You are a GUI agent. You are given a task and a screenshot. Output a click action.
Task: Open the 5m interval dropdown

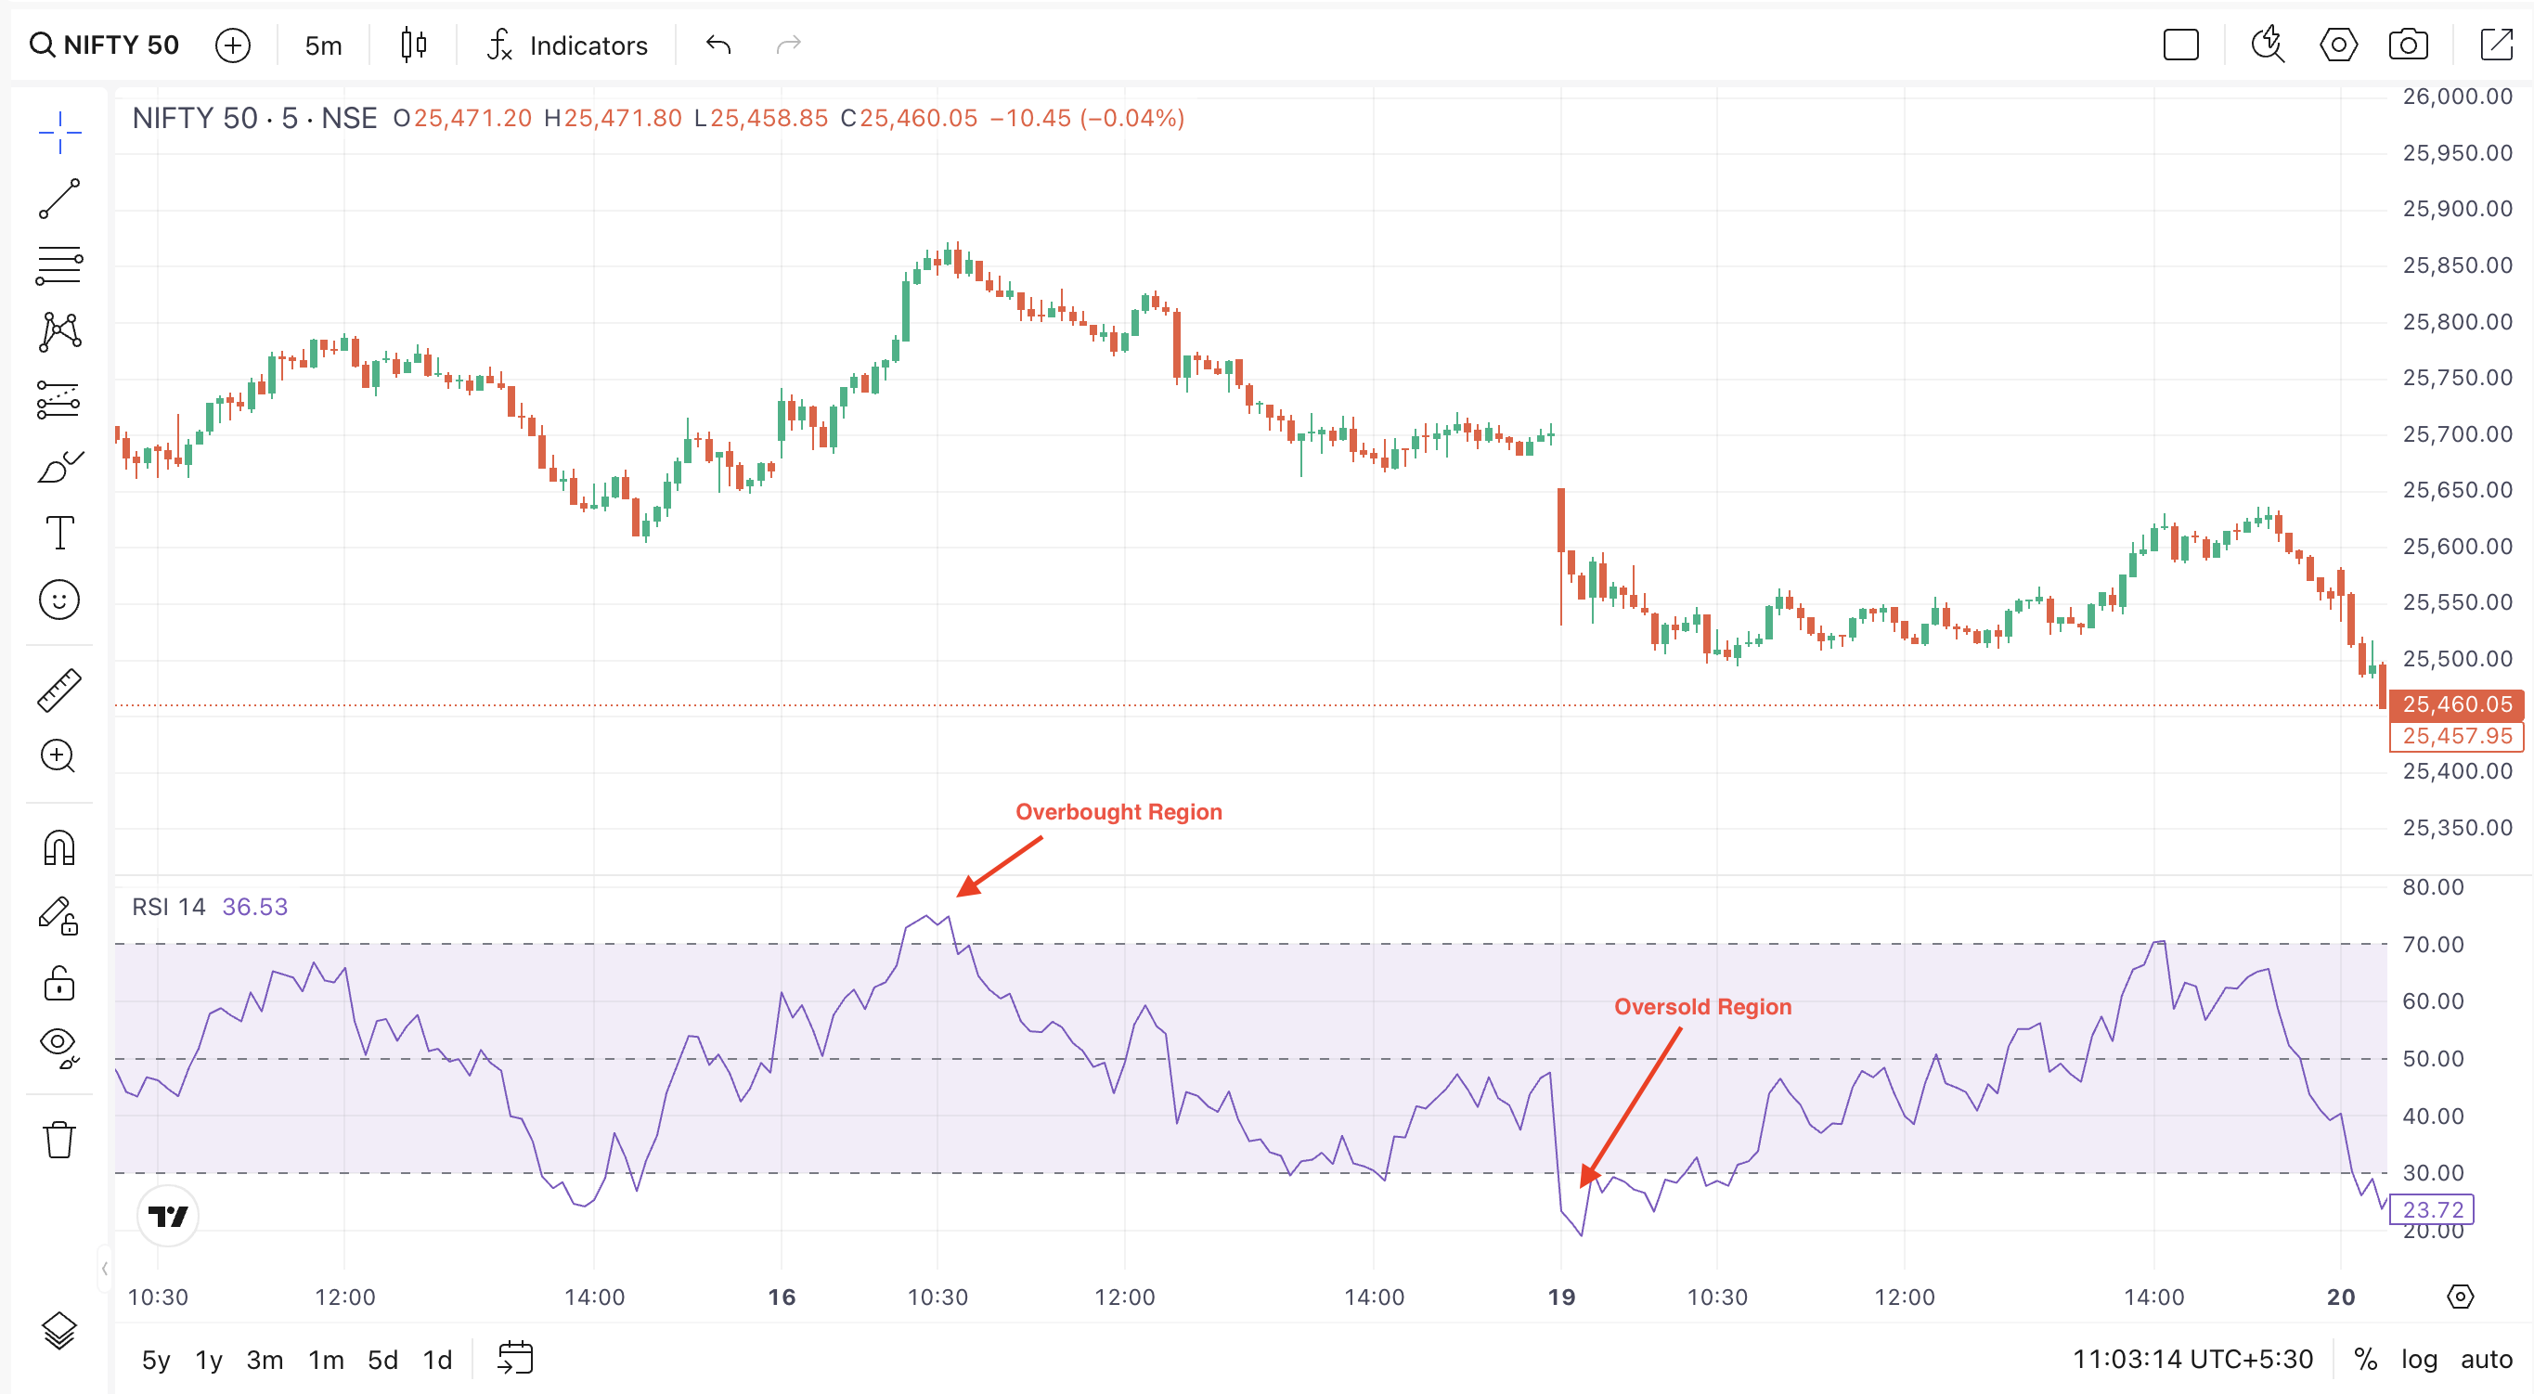click(323, 45)
